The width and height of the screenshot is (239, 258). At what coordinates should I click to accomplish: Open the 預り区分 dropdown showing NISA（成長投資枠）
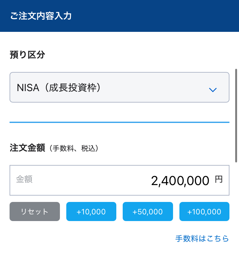coord(119,87)
